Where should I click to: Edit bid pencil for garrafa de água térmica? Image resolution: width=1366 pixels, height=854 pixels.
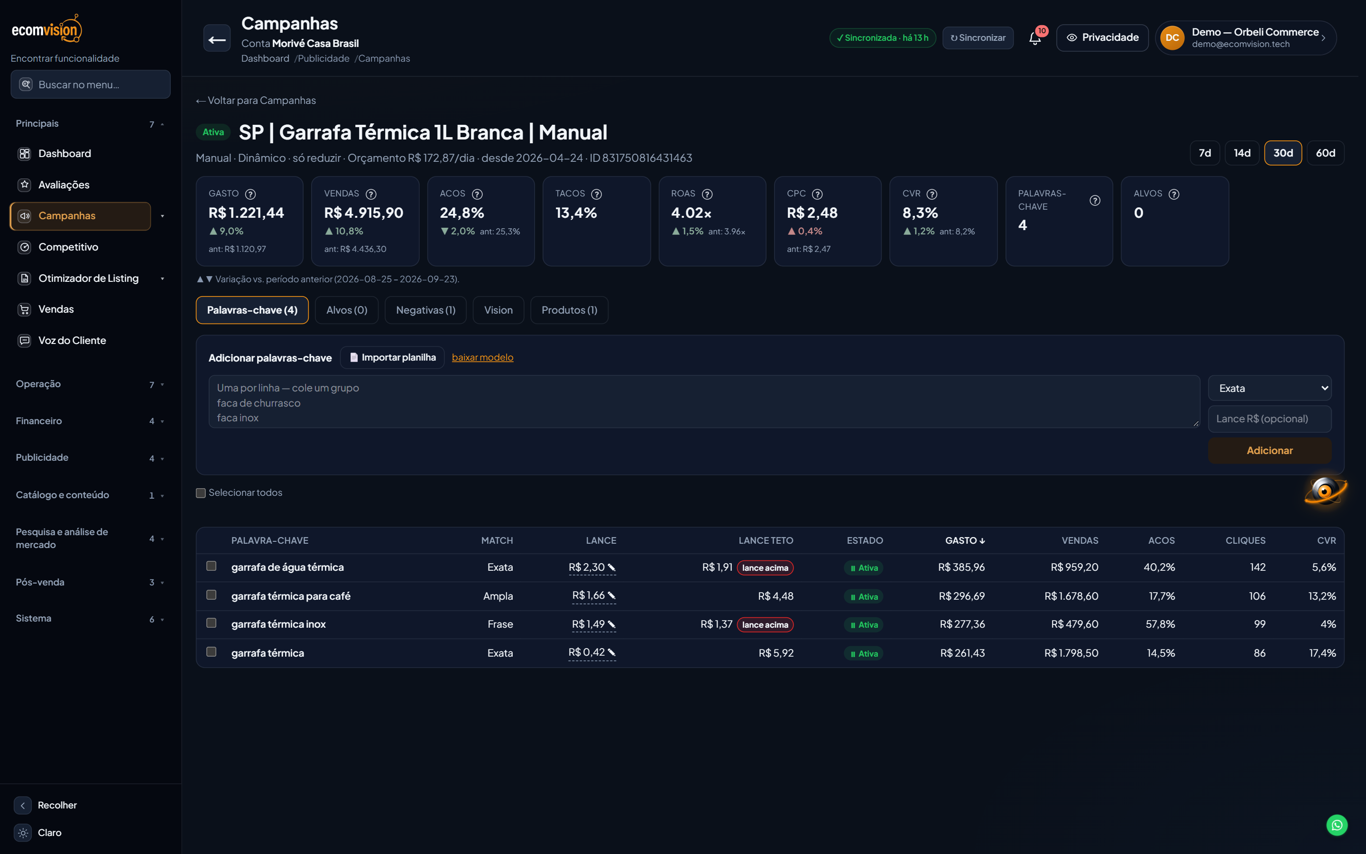click(611, 567)
